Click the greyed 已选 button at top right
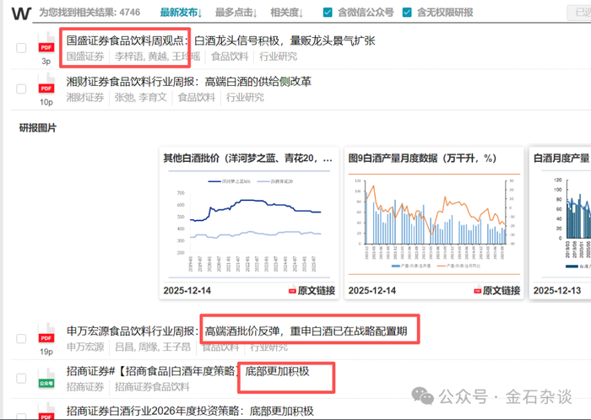Screen dimensions: 591x420 coord(579,13)
